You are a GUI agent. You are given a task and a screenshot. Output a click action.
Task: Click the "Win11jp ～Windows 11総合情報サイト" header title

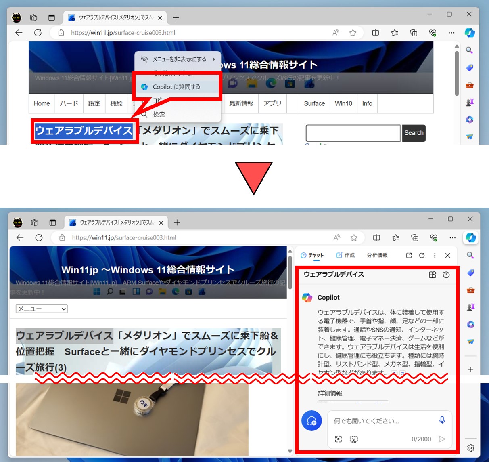coord(148,269)
